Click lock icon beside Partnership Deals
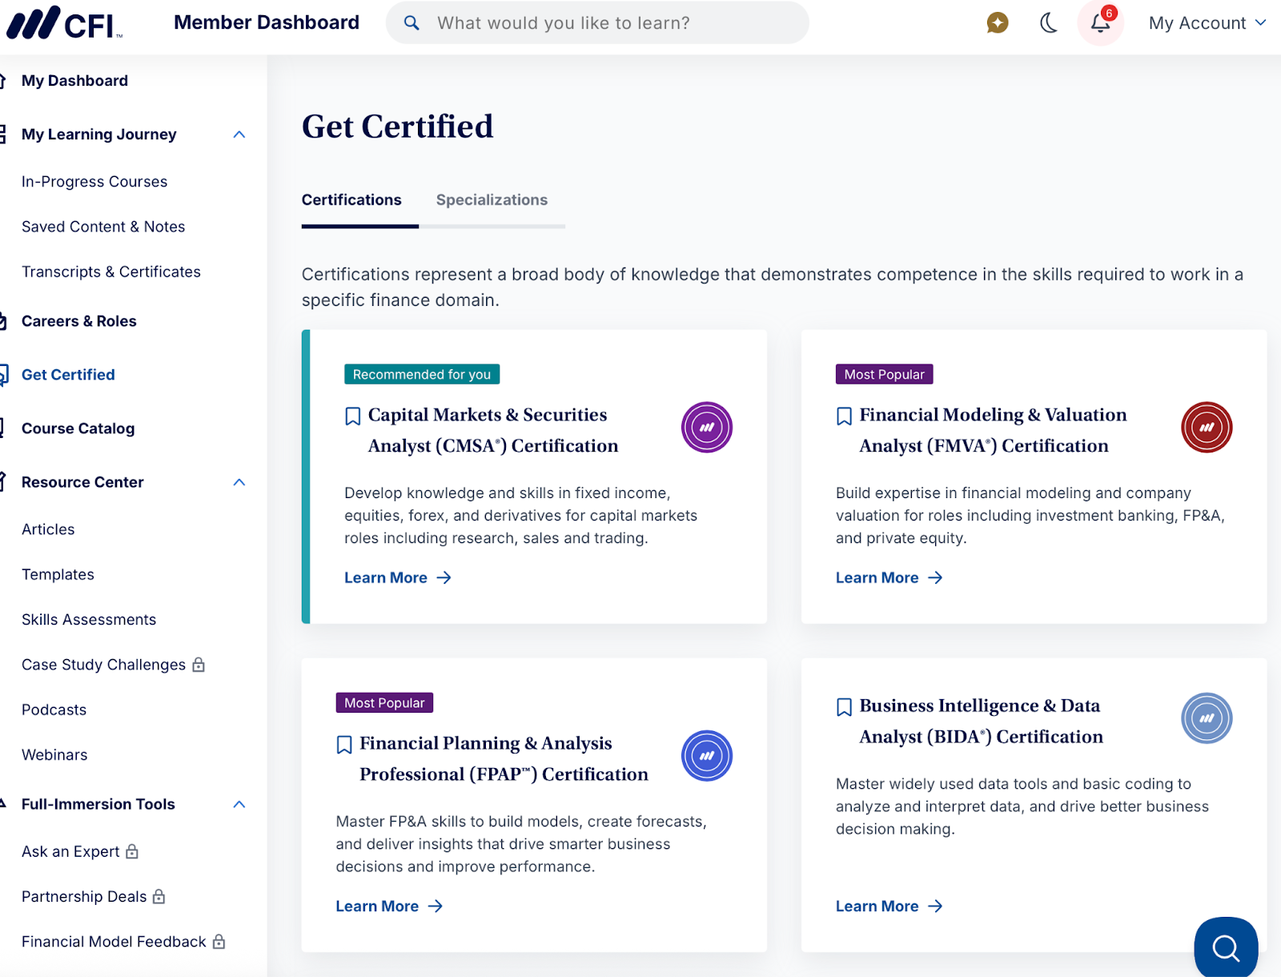 pyautogui.click(x=159, y=896)
